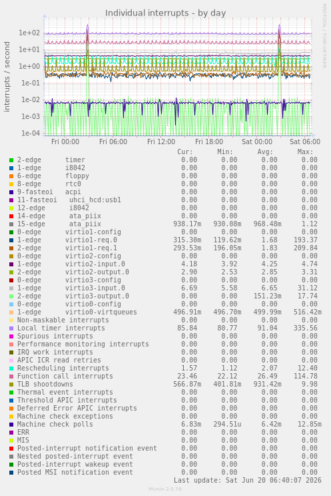The image size is (331, 496).
Task: Click the virtio3-input.0 legend label
Action: (x=95, y=288)
